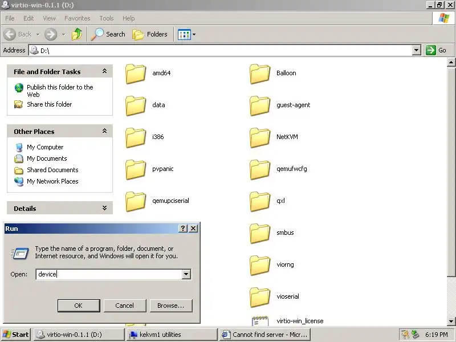456x342 pixels.
Task: Click the Address bar field showing D:\
Action: click(221, 50)
